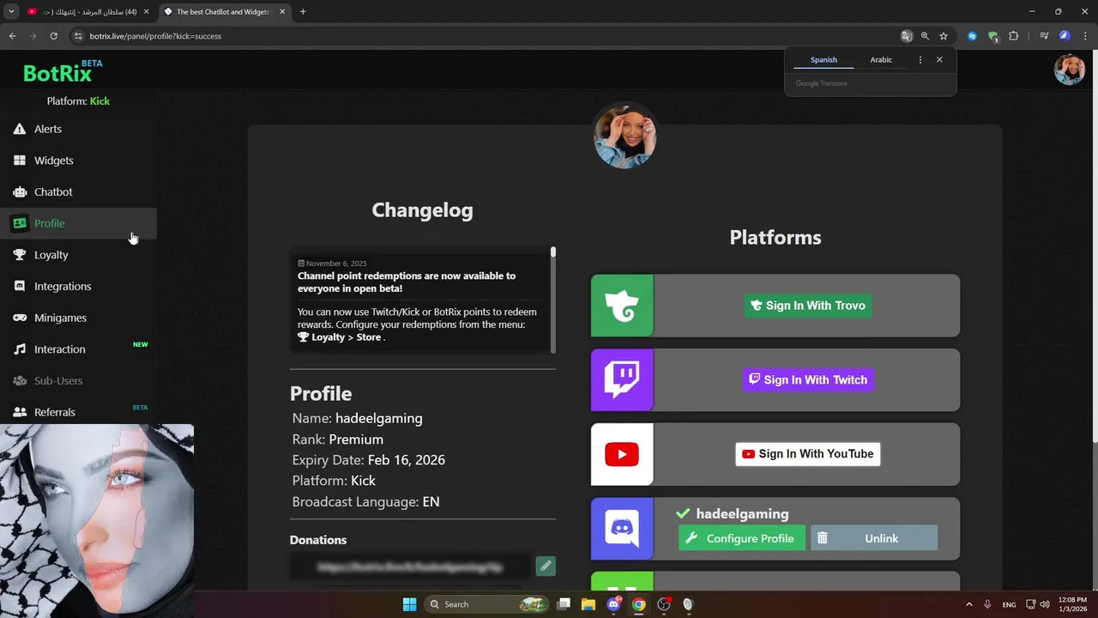Close the Google Translate popup
The image size is (1098, 618).
click(x=939, y=60)
